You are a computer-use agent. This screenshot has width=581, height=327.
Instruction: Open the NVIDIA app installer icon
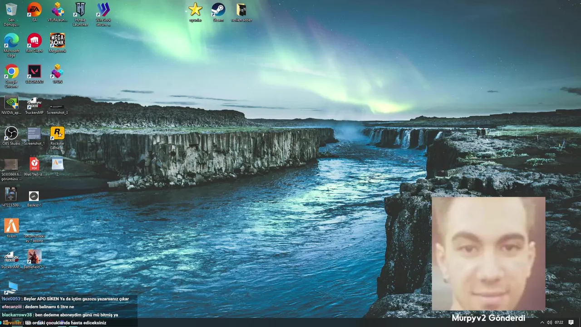point(11,105)
